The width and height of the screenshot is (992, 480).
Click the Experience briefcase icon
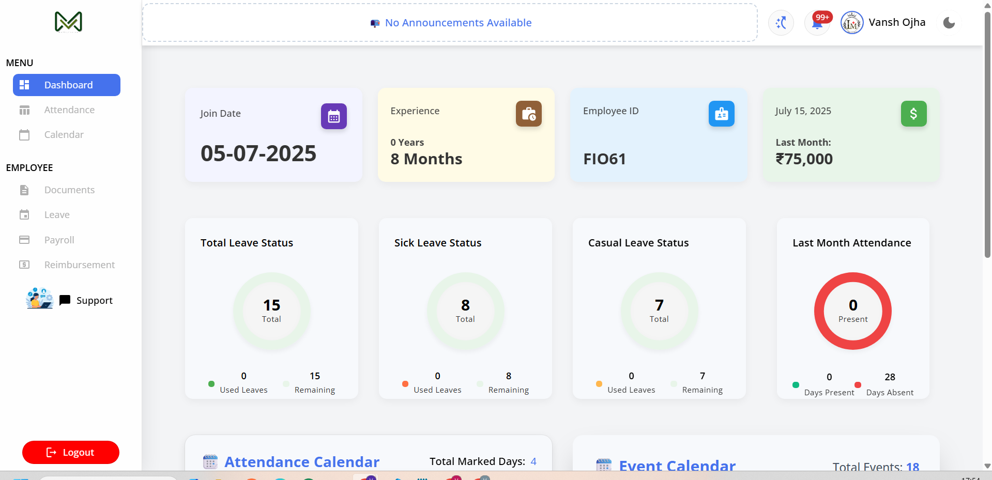click(528, 114)
